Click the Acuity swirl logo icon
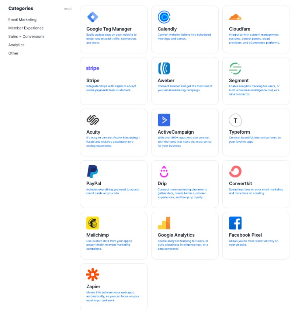Viewport: 295px width, 310px height. (x=93, y=120)
